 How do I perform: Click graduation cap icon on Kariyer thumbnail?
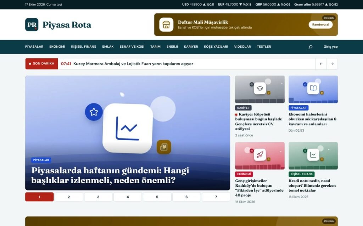(x=260, y=88)
